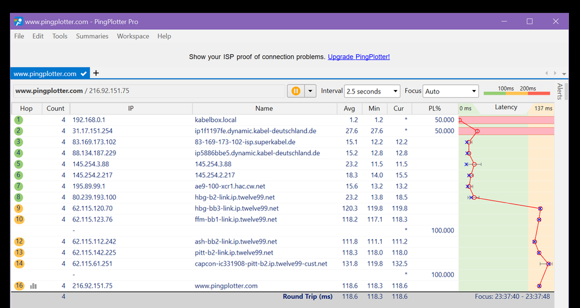
Task: Switch to the www.pingplotter.com tab
Action: (45, 74)
